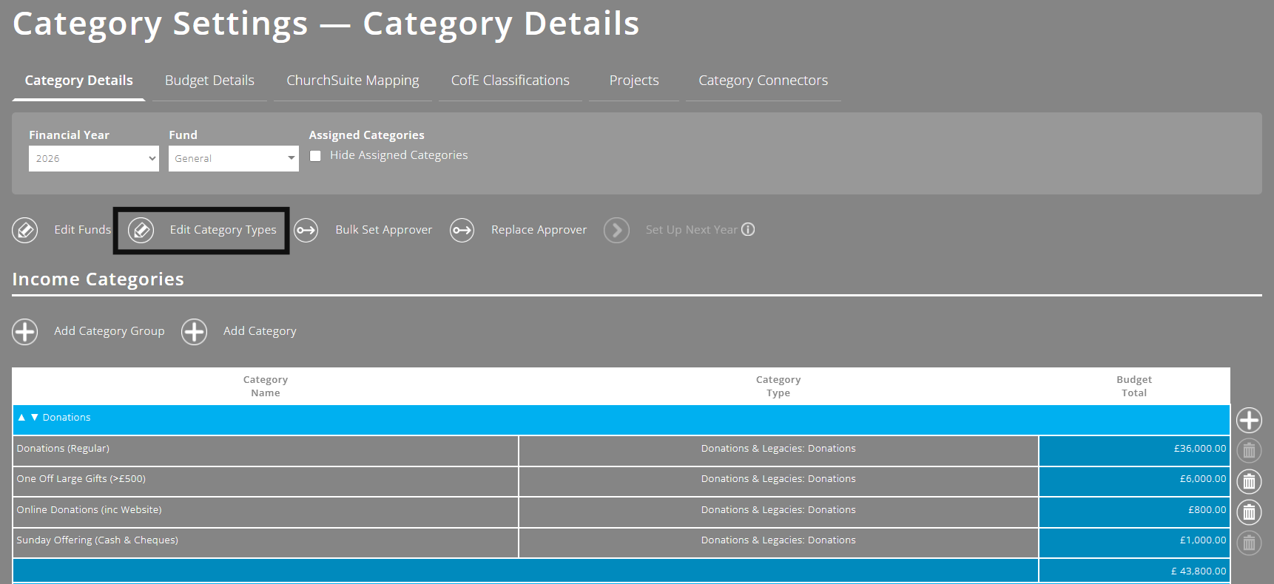Image resolution: width=1274 pixels, height=584 pixels.
Task: Click the Add Category Group plus icon
Action: (x=25, y=332)
